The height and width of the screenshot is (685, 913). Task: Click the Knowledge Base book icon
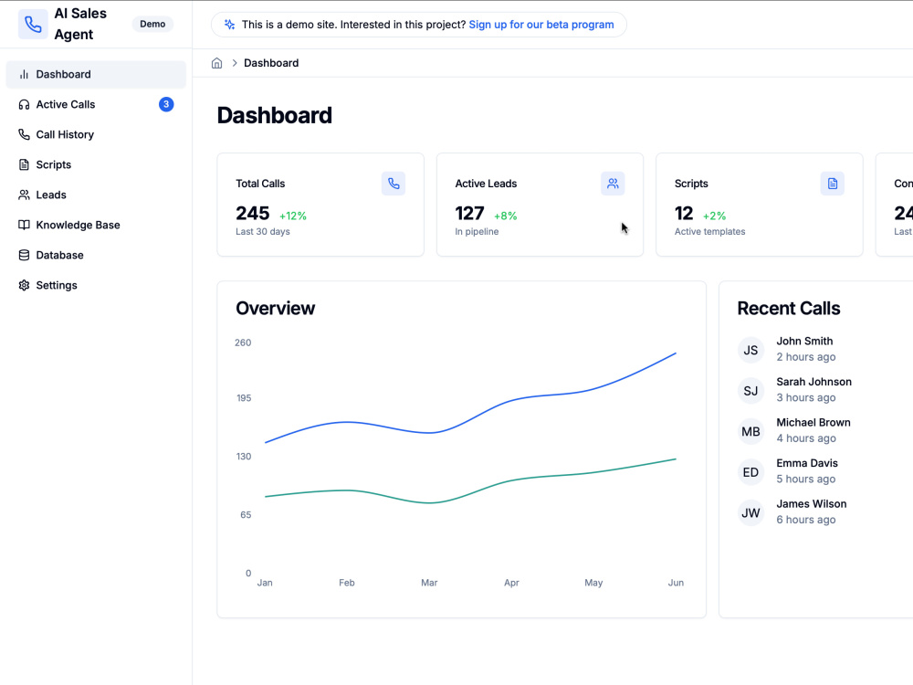(24, 225)
